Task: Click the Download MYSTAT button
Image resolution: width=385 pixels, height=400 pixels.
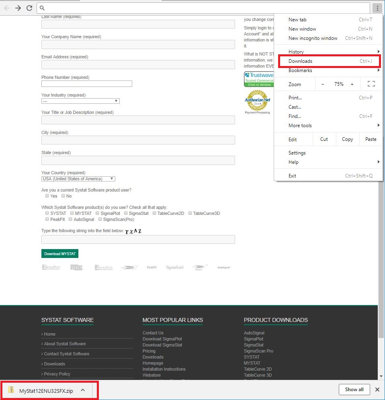Action: coord(60,254)
